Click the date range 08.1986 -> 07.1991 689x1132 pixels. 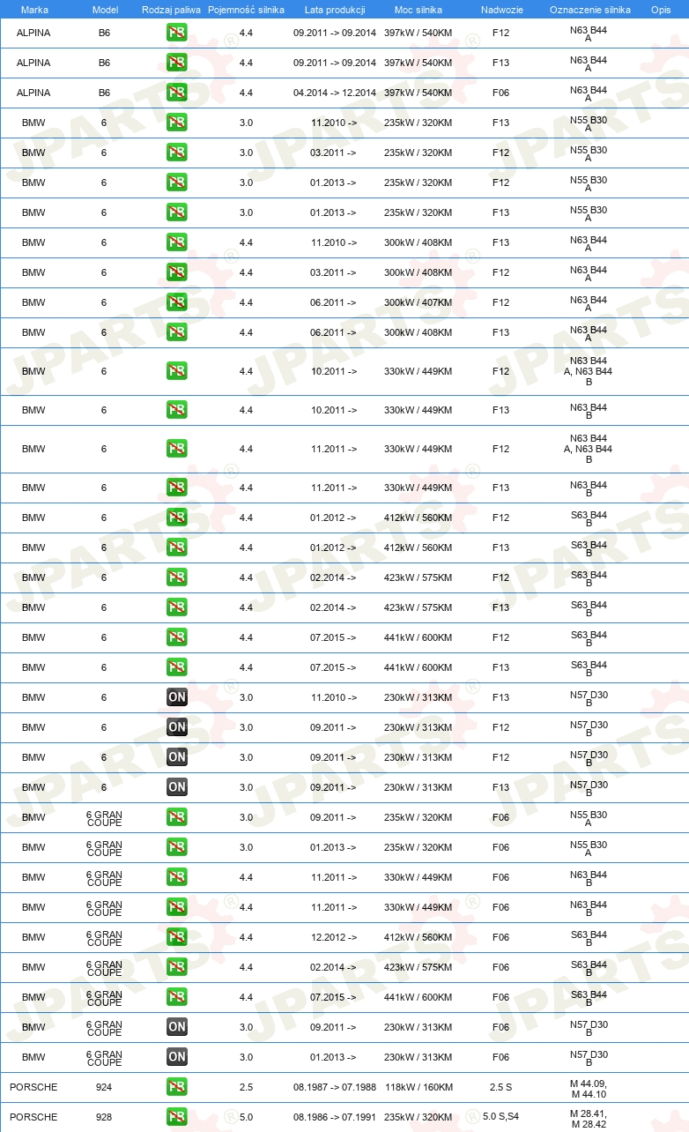tap(335, 1118)
